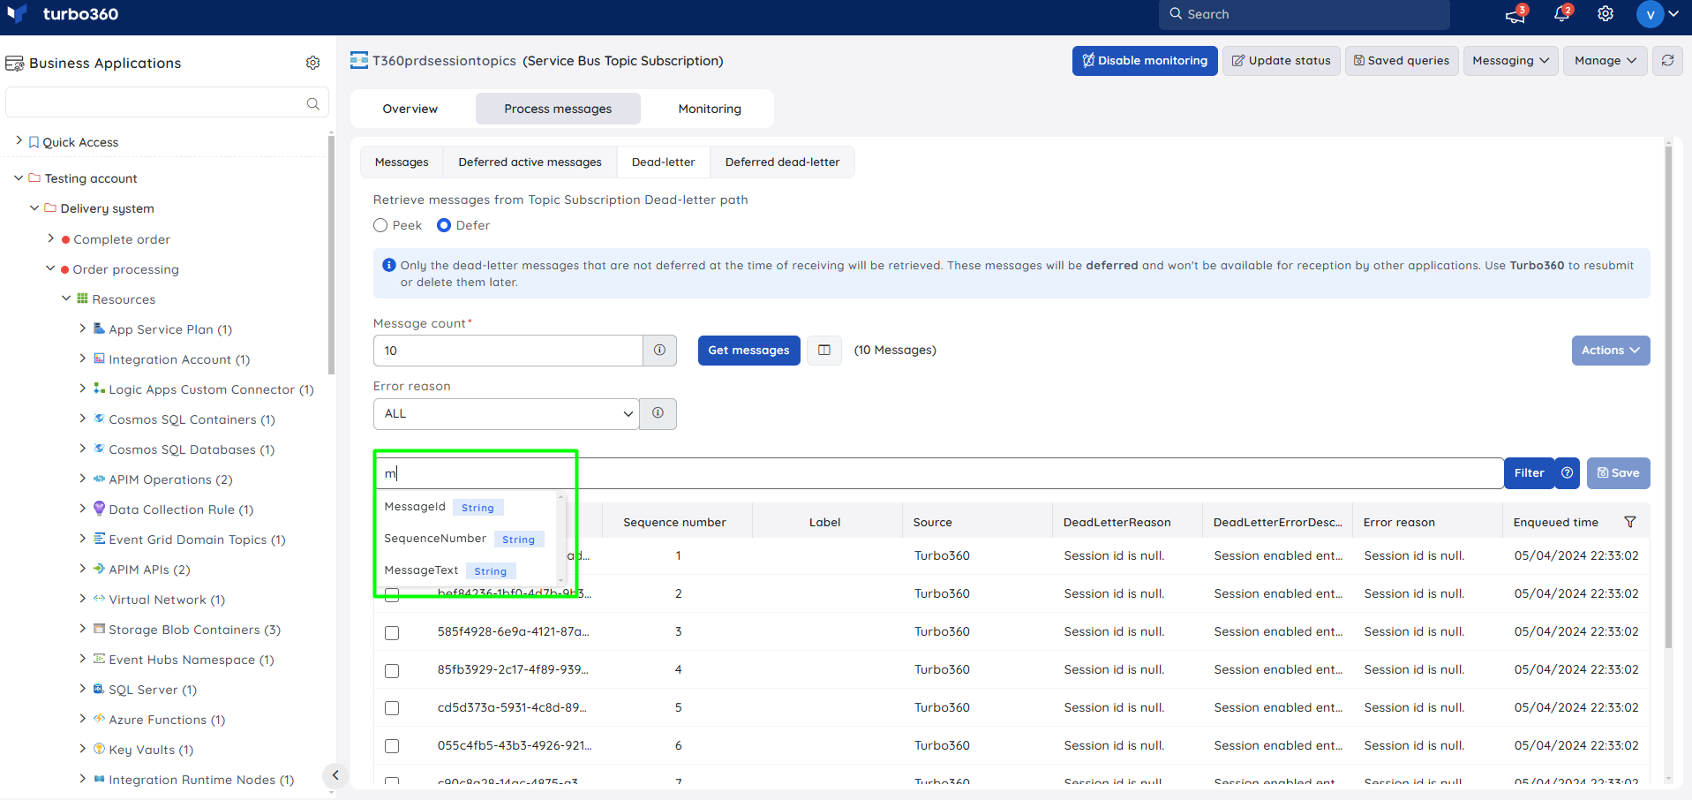The image size is (1692, 800).
Task: Click the Azure Functions icon
Action: click(x=99, y=719)
